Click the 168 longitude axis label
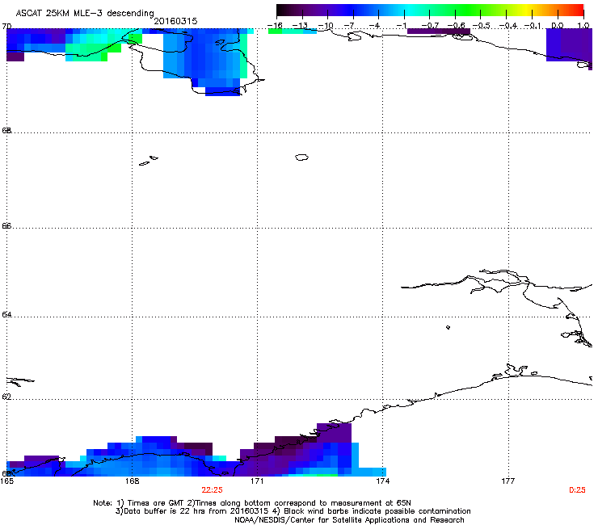This screenshot has width=598, height=525. [x=133, y=481]
